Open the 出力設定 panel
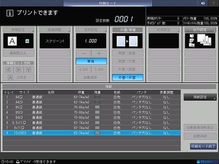Screen dimensions: 219x164 [x=200, y=30]
